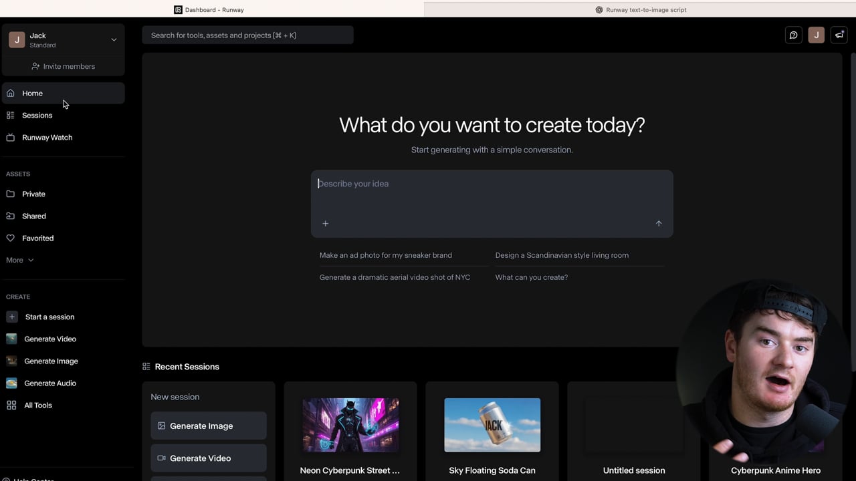
Task: Open Neon Cyberpunk Street session thumbnail
Action: tap(350, 425)
